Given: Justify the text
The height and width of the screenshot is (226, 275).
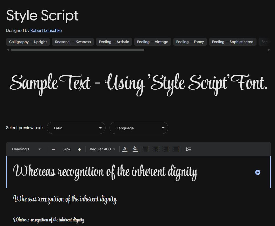Looking at the screenshot, I should click(x=176, y=149).
